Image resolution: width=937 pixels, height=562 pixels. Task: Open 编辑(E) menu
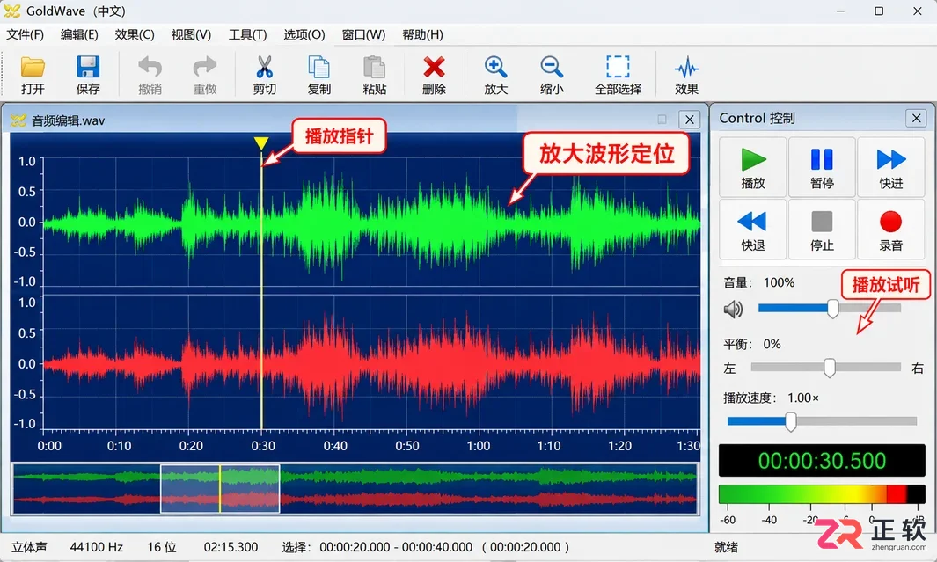(79, 34)
